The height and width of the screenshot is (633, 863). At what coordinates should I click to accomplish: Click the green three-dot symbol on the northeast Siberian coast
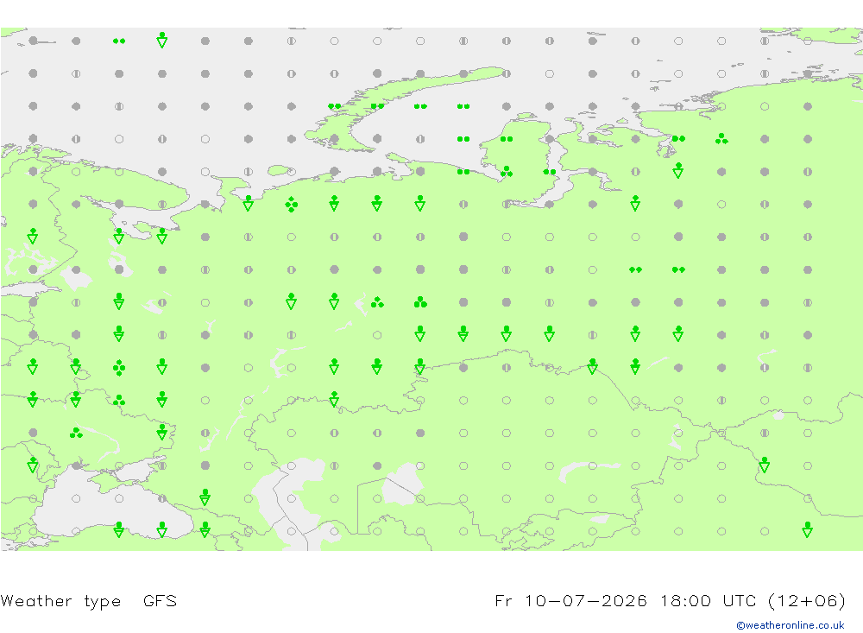[x=721, y=139]
